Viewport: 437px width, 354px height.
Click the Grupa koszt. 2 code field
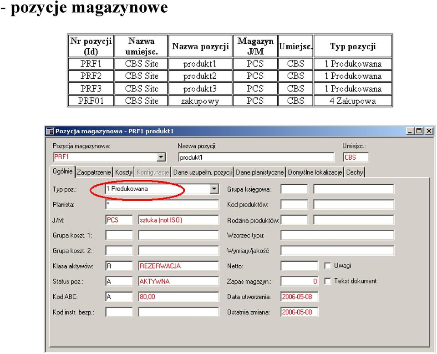click(119, 251)
